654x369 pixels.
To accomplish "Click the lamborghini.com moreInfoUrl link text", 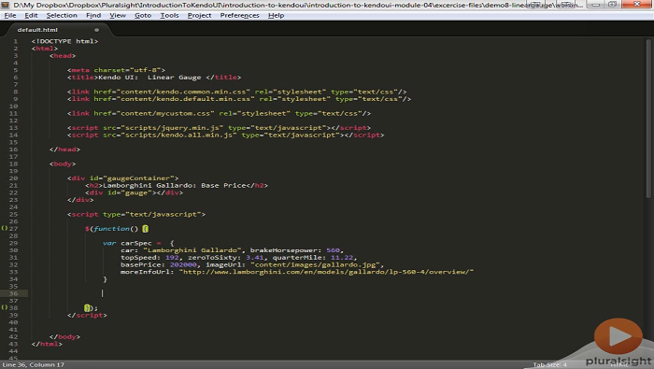I will [x=326, y=272].
